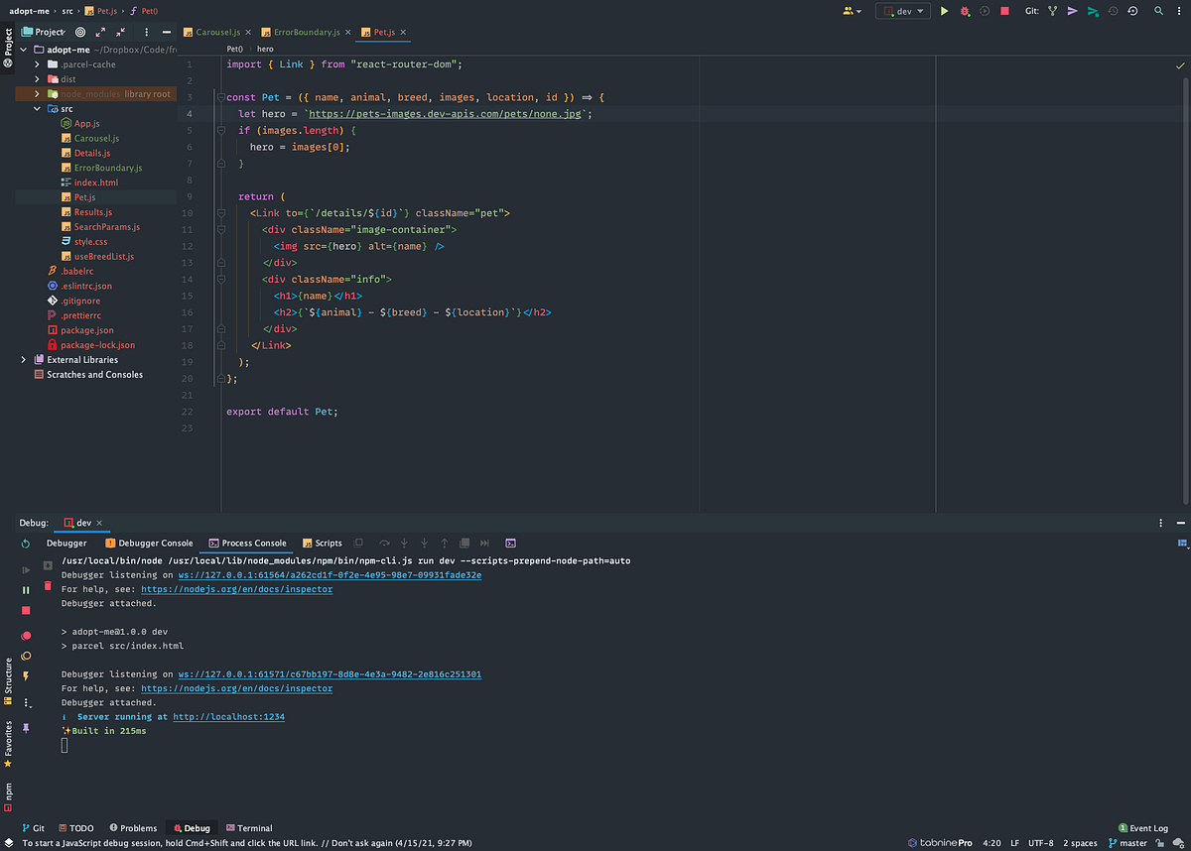The width and height of the screenshot is (1191, 851).
Task: Stop the running process with the red square icon
Action: [x=1004, y=11]
